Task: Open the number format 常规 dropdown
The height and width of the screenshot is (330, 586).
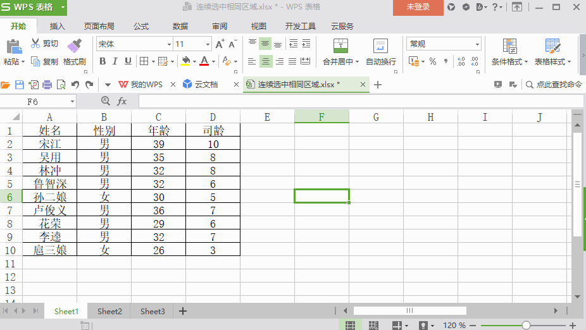Action: 477,44
